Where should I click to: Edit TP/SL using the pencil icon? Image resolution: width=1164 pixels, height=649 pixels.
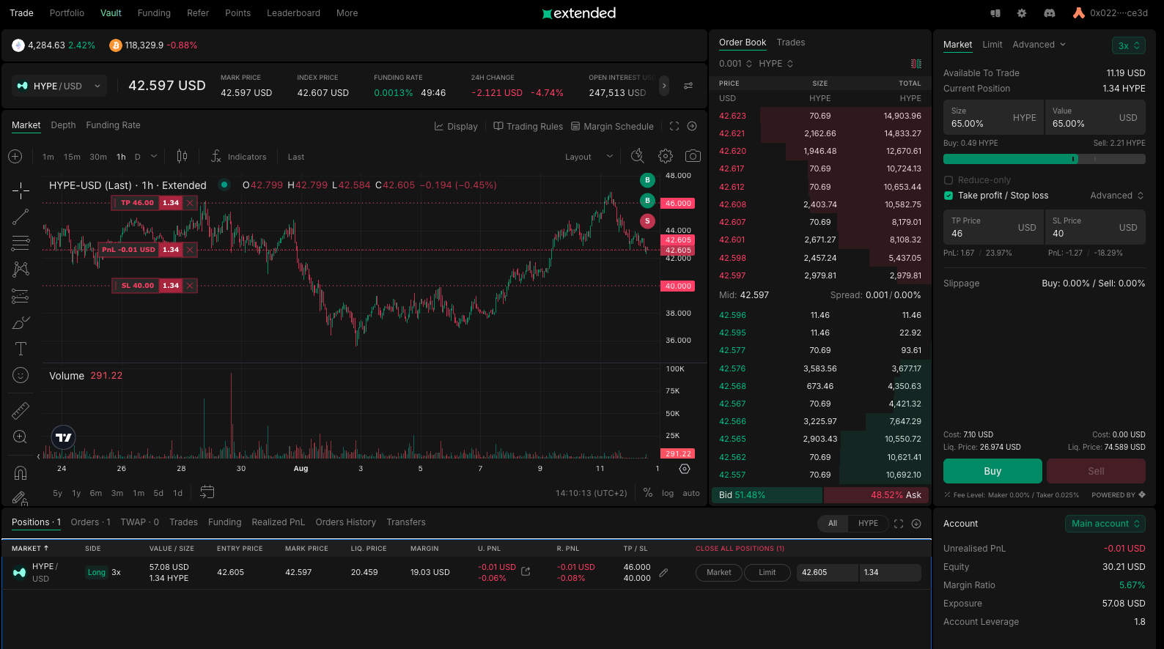click(x=663, y=573)
